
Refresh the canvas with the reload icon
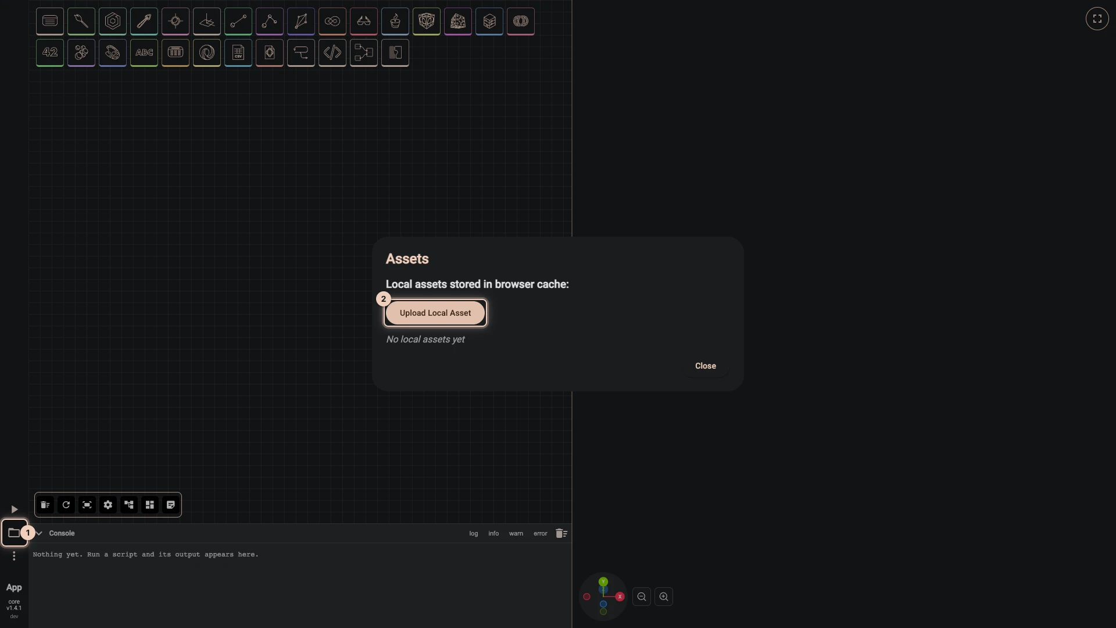tap(66, 505)
